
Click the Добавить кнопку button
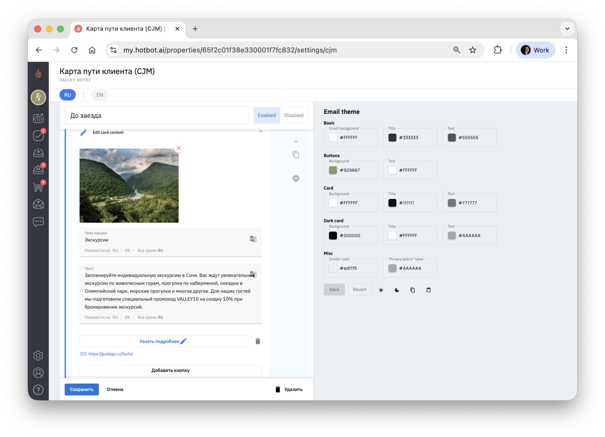pyautogui.click(x=171, y=370)
